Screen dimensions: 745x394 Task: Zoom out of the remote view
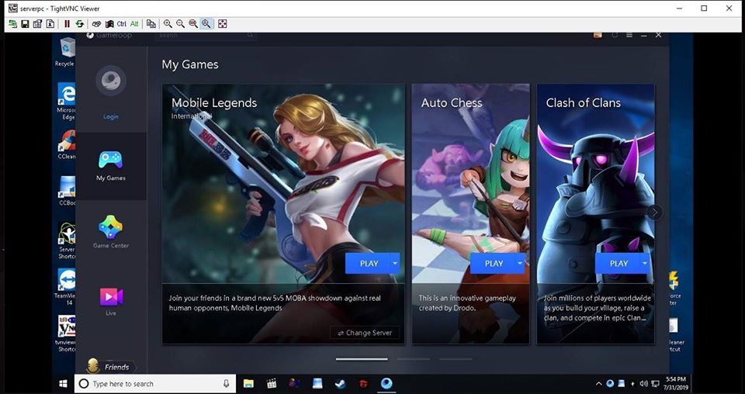point(181,24)
